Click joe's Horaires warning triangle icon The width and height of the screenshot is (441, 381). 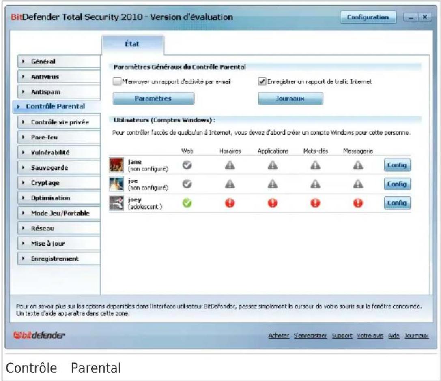tap(230, 184)
